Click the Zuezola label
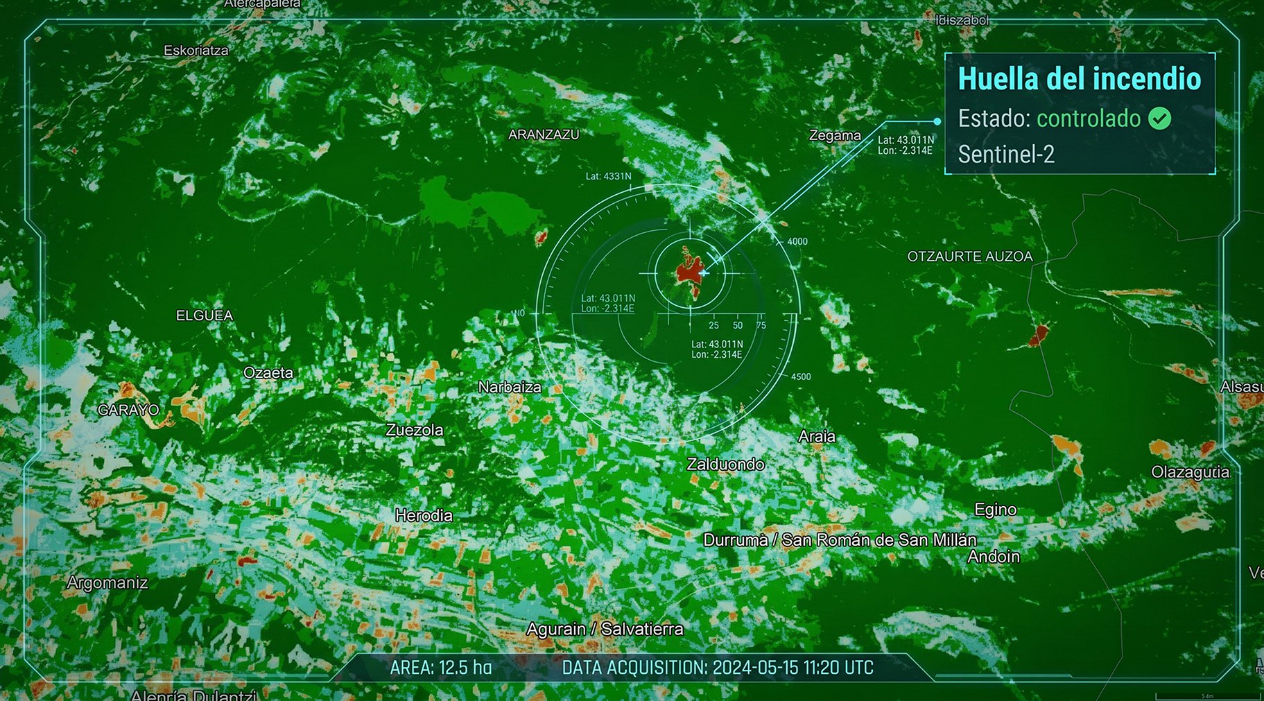1264x701 pixels. (x=415, y=430)
